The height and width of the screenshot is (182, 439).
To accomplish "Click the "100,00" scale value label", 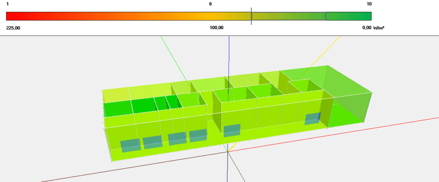I will [x=216, y=28].
